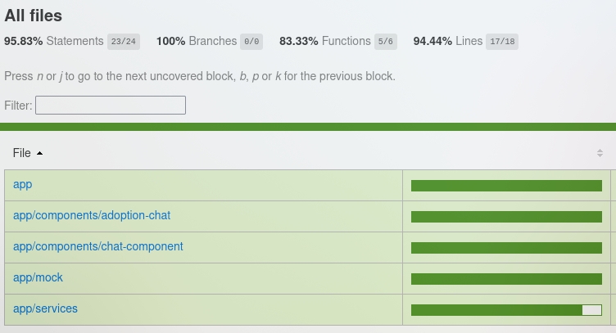Click the 0/0 branches badge
Screen dimensions: 616x333
[x=251, y=42]
